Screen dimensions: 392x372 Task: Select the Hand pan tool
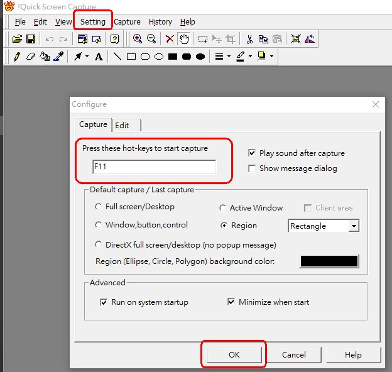[184, 39]
